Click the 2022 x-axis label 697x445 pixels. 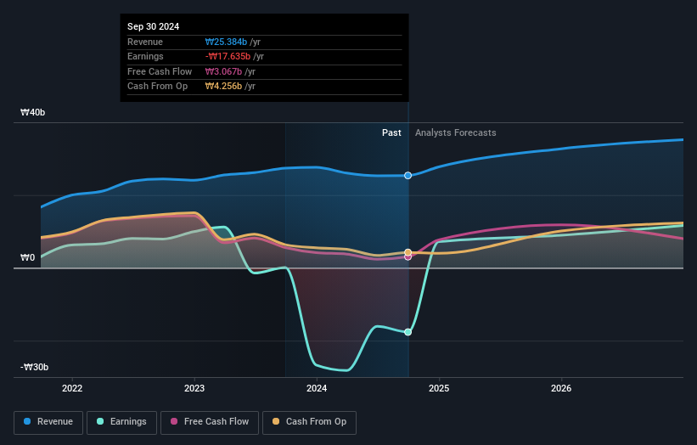[72, 389]
